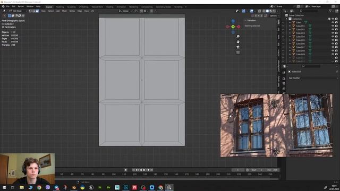
Task: Hide Cube.004 with its eye icon
Action: click(333, 37)
